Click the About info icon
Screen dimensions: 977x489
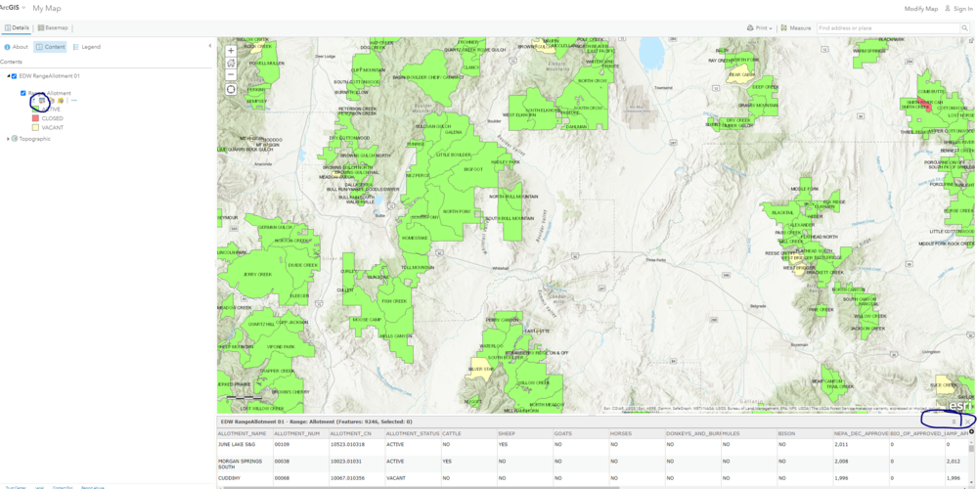point(7,47)
